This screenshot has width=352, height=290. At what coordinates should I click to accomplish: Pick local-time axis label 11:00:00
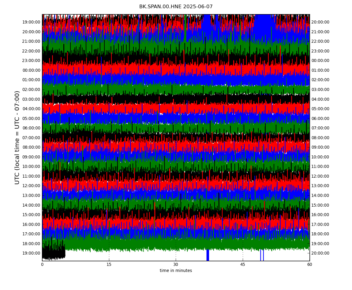click(320, 167)
